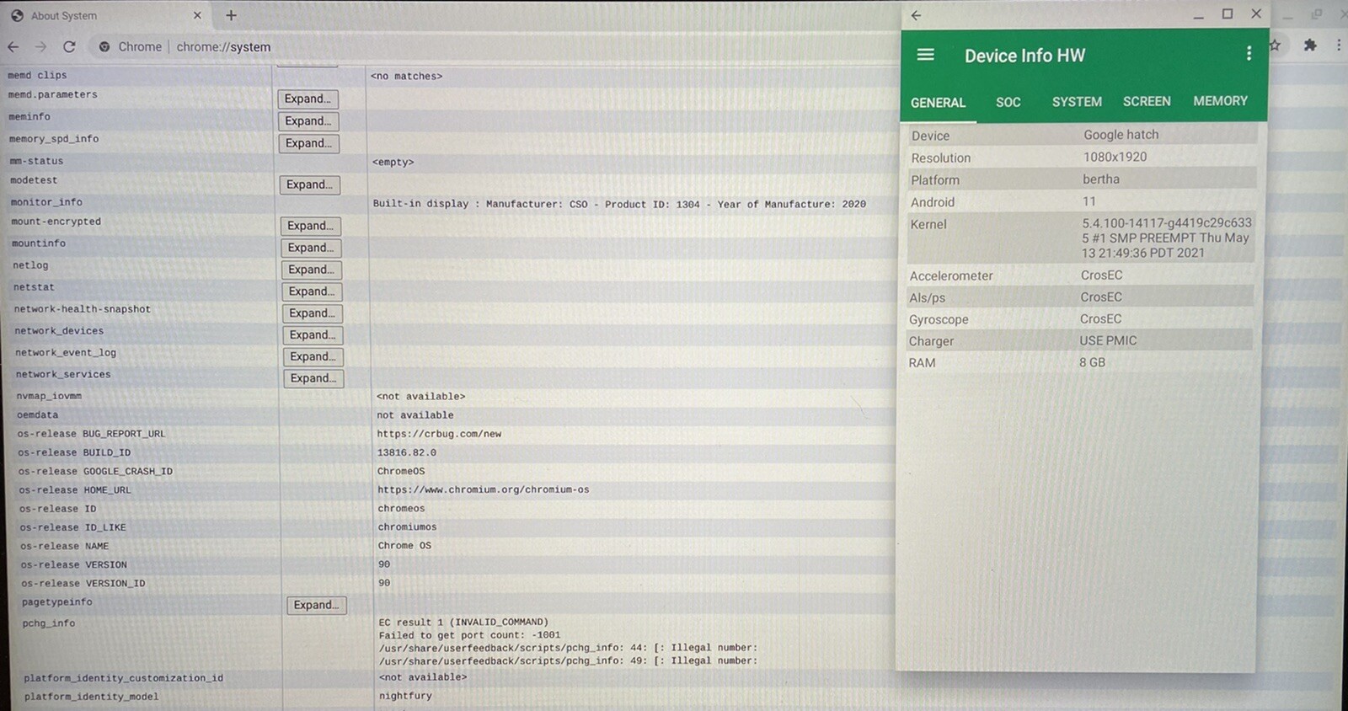Click Chrome's back navigation arrow
Image resolution: width=1348 pixels, height=711 pixels.
point(13,47)
